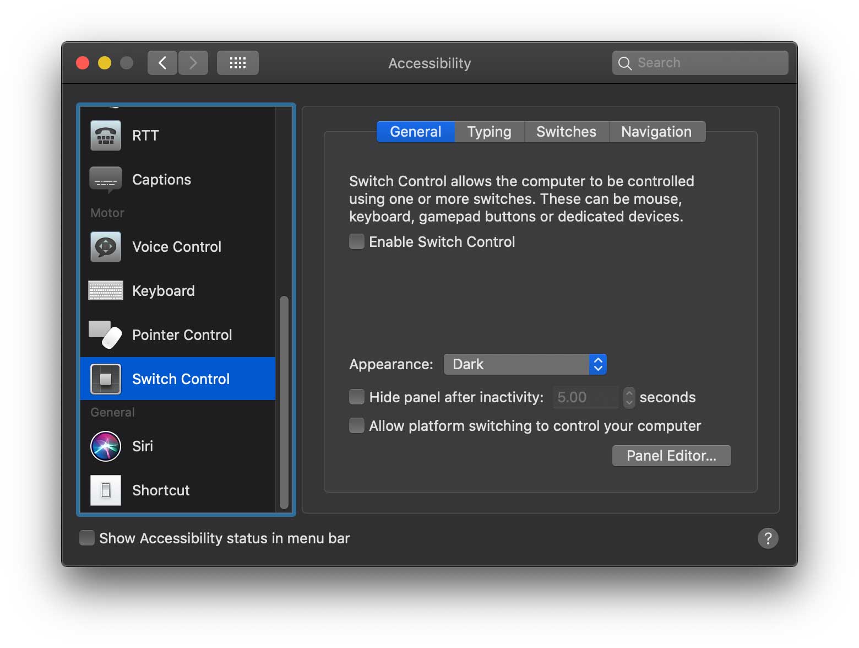Screen dimensions: 859x648
Task: Select the Keyboard label in the sidebar
Action: tap(164, 291)
